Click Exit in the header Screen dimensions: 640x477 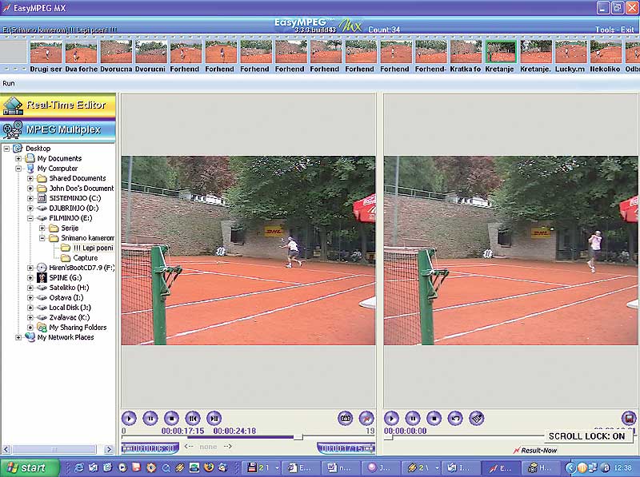(x=627, y=30)
